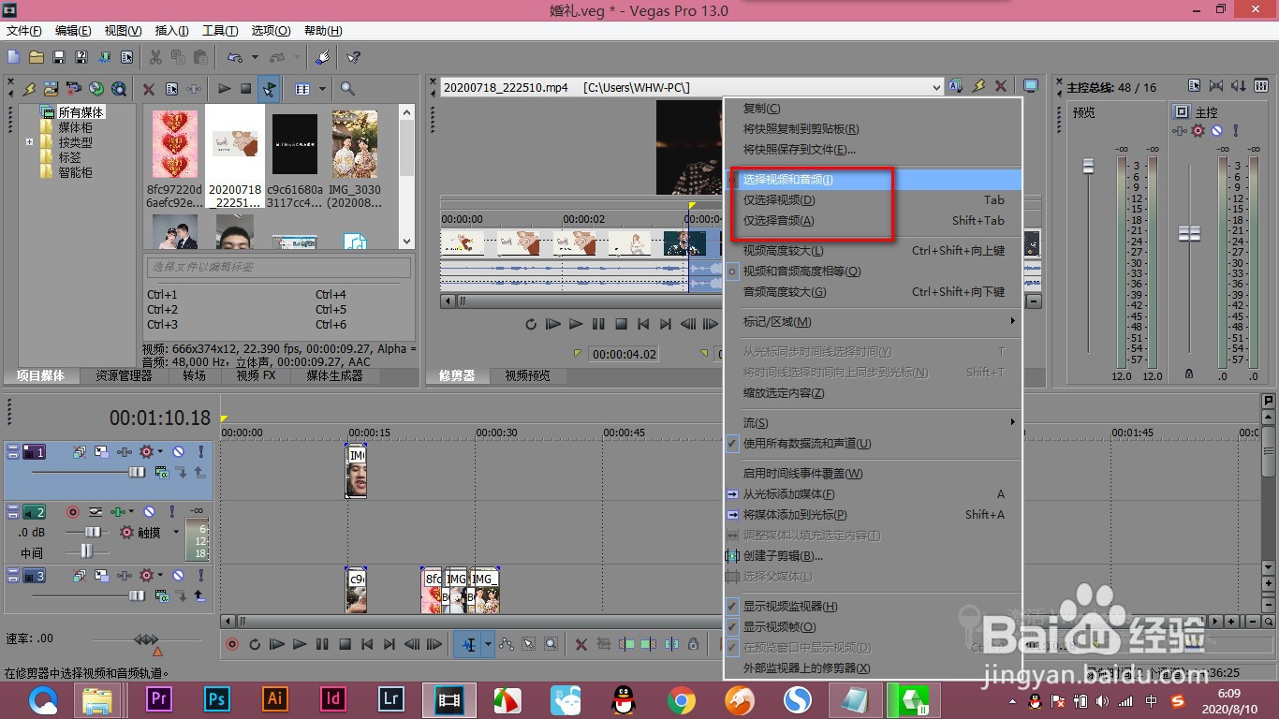Select 视频和音频高度相等(Q) radio option
1279x719 pixels.
point(873,271)
